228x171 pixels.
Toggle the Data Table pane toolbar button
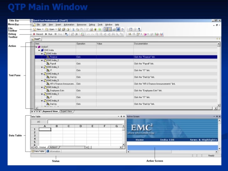tap(110, 29)
